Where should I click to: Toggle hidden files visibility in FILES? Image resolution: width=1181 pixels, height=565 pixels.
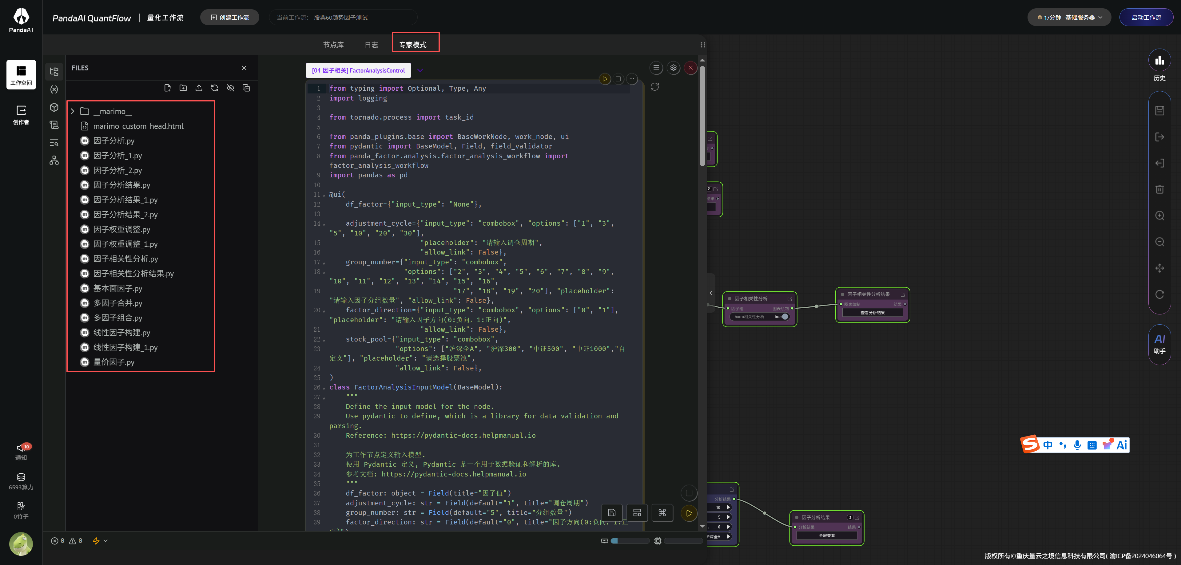[231, 88]
